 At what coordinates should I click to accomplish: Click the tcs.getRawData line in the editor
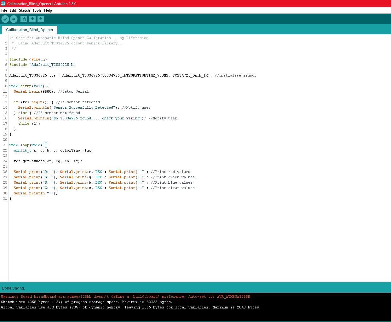[x=47, y=161]
